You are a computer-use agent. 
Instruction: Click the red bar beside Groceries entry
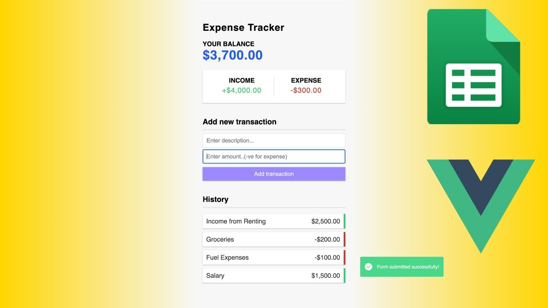[x=345, y=240]
